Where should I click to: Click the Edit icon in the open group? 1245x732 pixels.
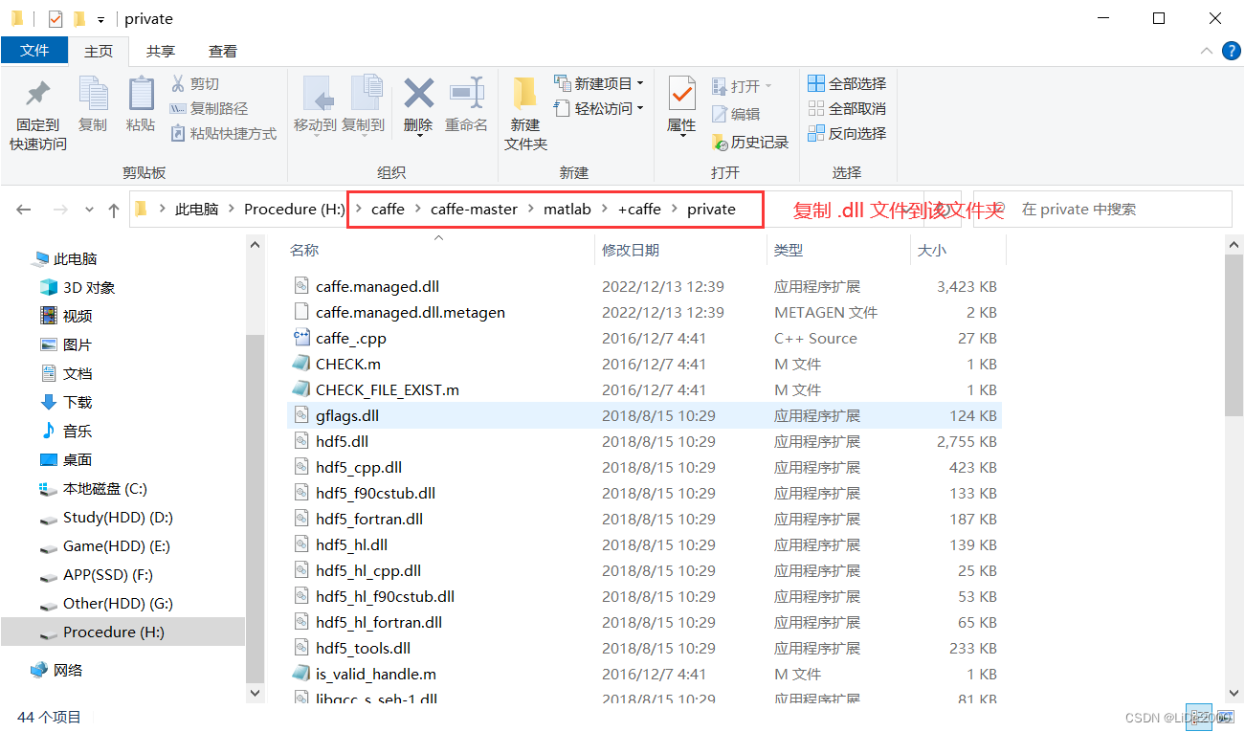(x=721, y=114)
